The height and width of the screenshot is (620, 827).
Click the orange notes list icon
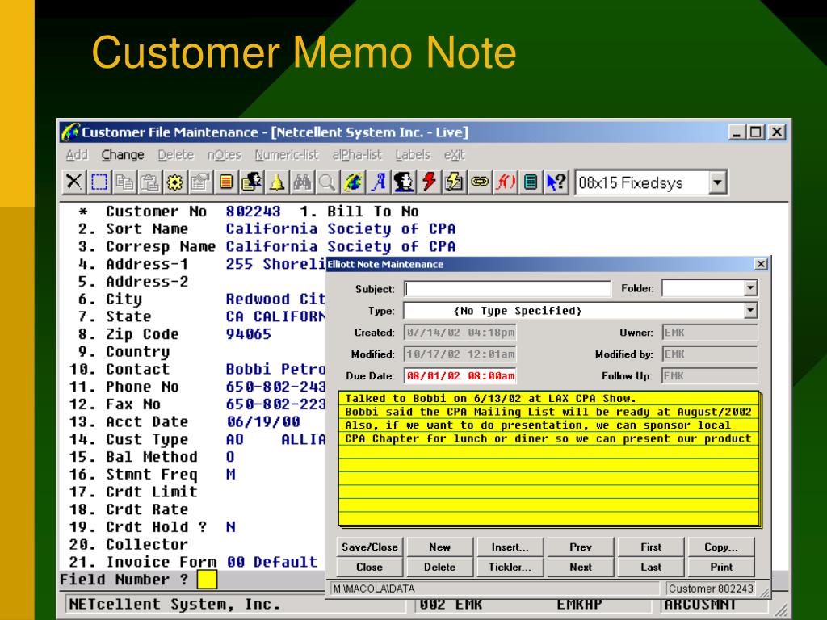point(226,182)
